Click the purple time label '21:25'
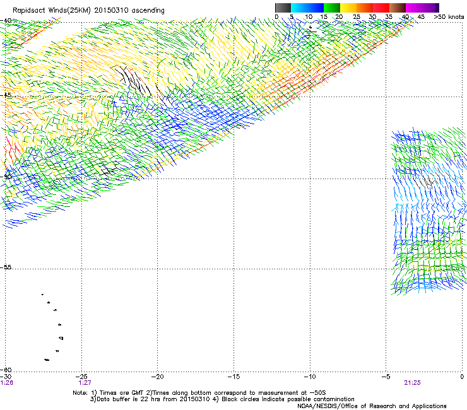The height and width of the screenshot is (410, 467). point(413,383)
